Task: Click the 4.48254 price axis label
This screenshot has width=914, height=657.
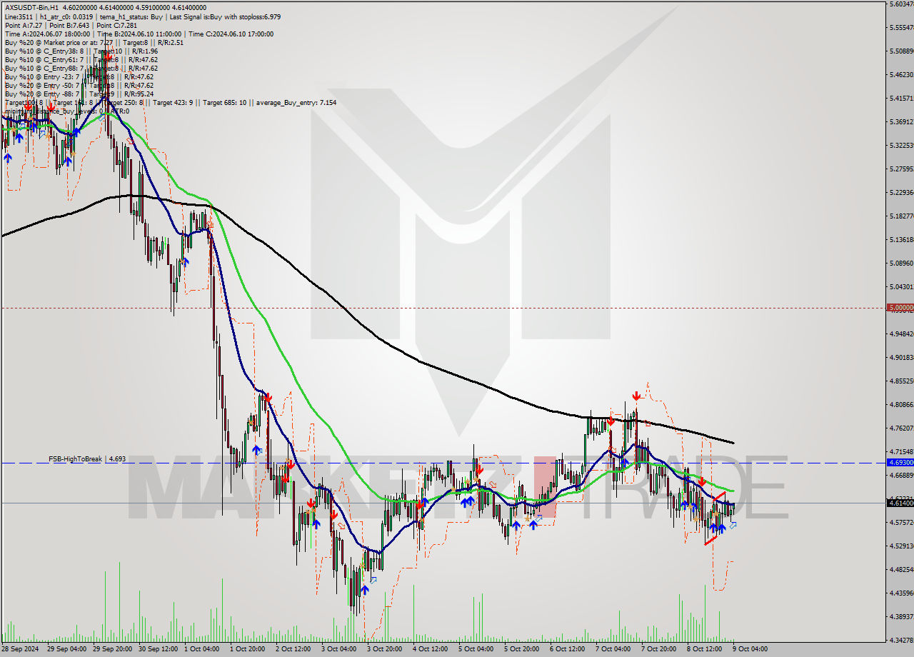Action: click(x=901, y=569)
